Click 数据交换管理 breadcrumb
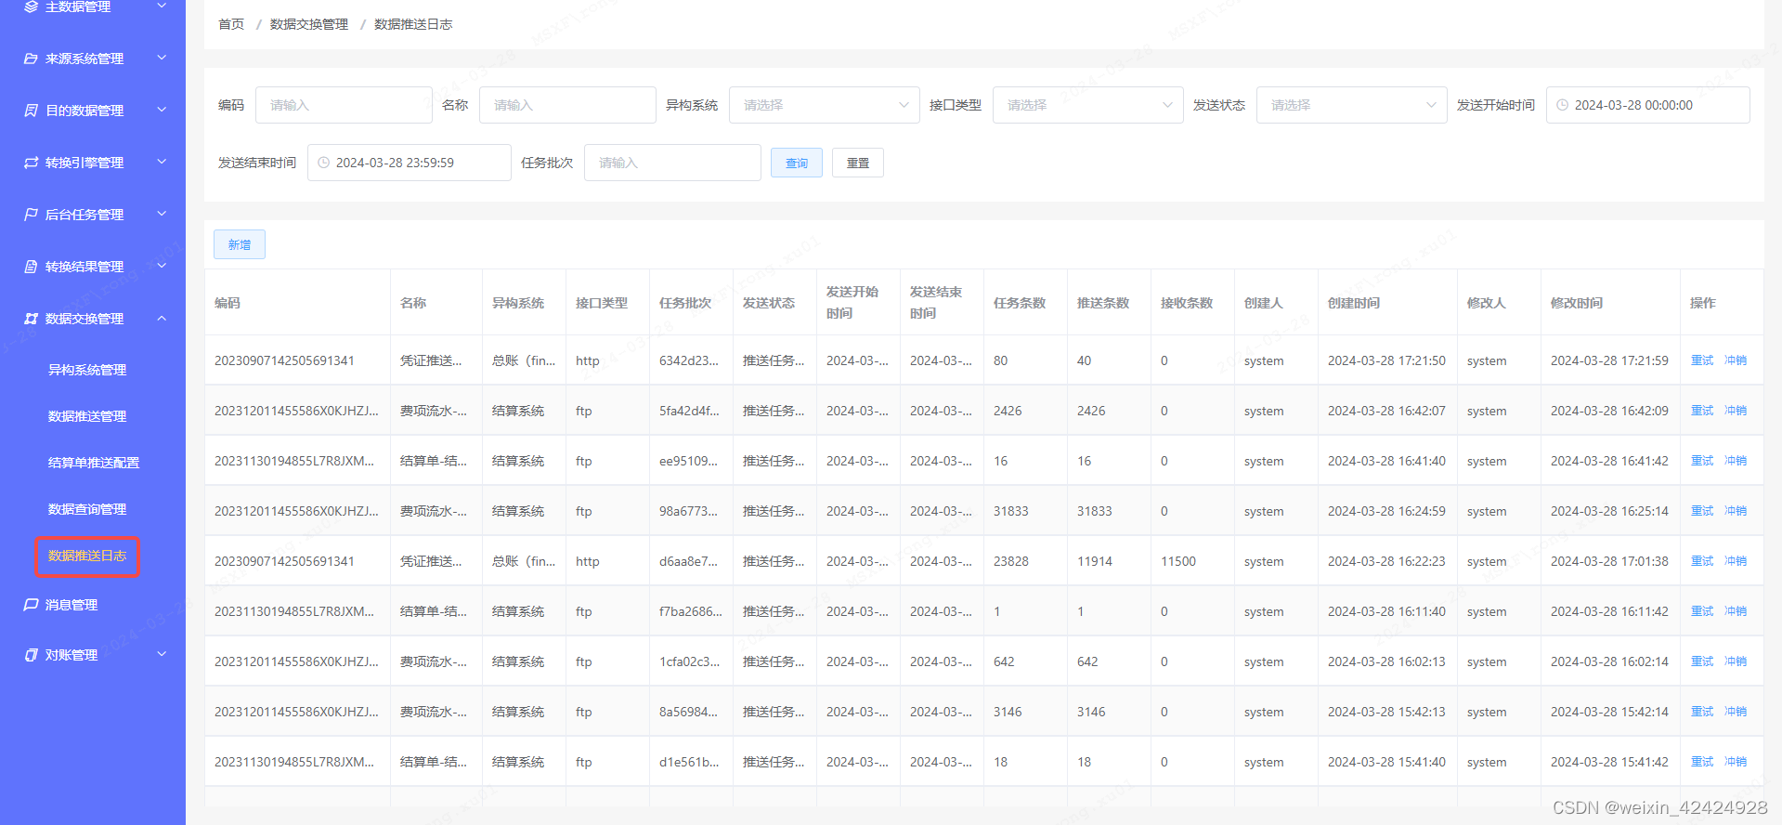 tap(309, 24)
